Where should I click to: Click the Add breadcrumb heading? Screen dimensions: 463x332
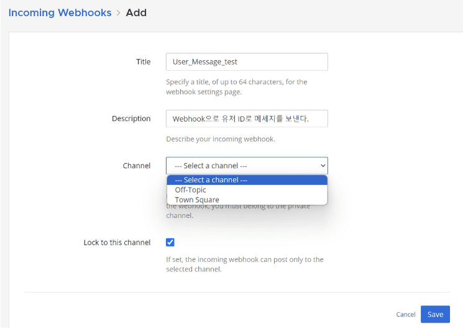pos(136,12)
